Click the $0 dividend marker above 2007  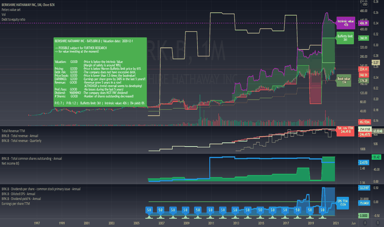(x=160, y=210)
